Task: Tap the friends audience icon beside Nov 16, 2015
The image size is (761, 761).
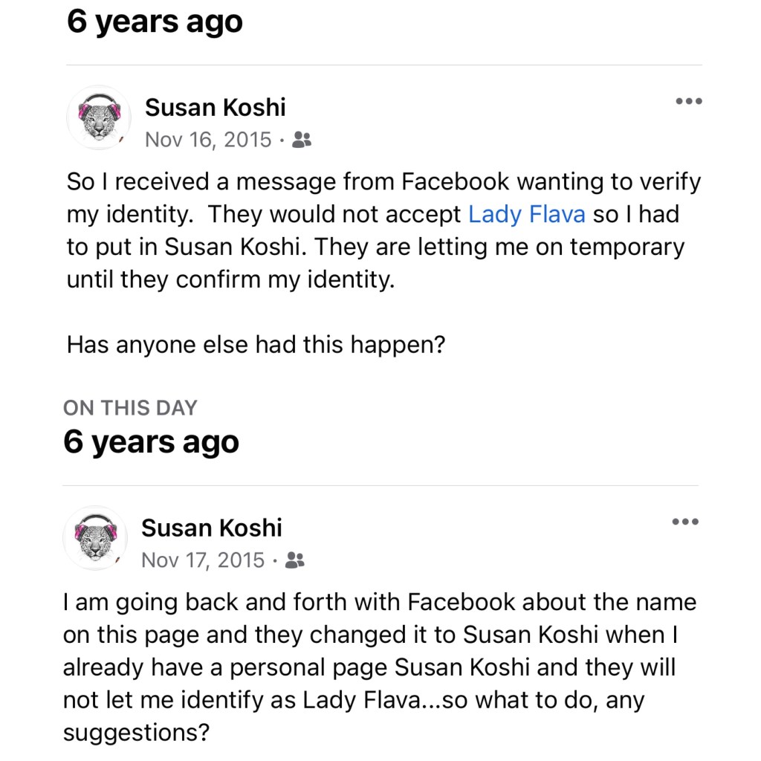Action: (x=301, y=140)
